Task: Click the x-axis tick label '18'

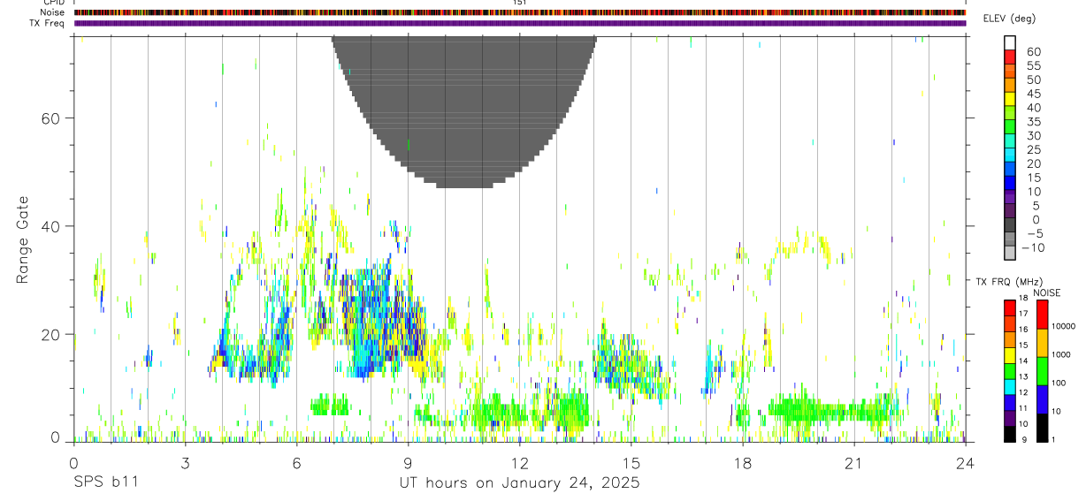Action: [742, 462]
